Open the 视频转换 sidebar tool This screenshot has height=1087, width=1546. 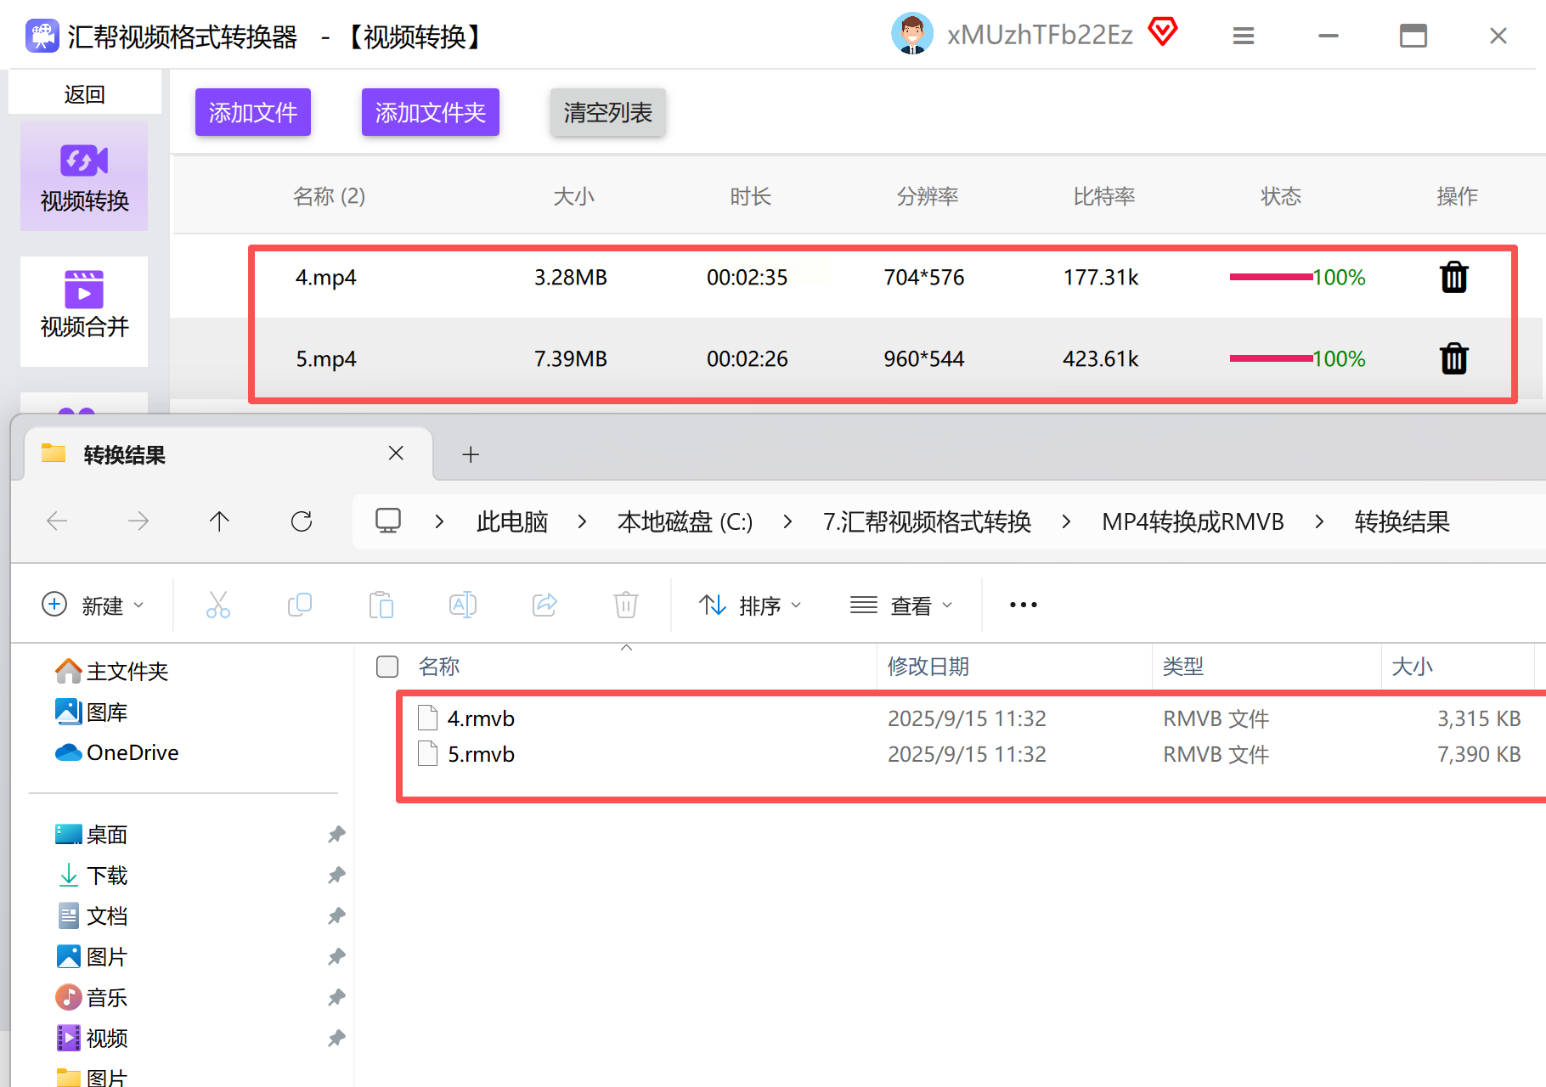pos(84,177)
